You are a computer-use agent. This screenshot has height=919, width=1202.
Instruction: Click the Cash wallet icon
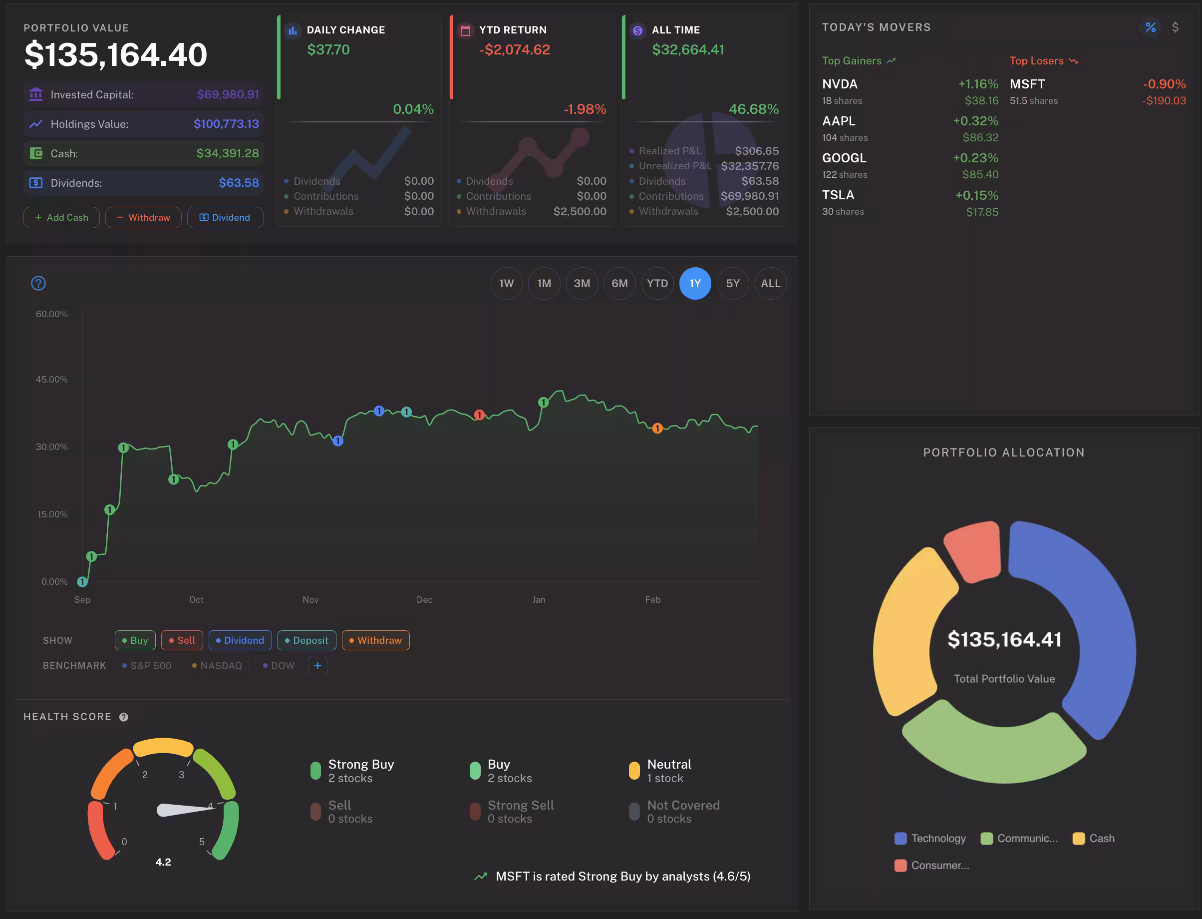tap(36, 154)
